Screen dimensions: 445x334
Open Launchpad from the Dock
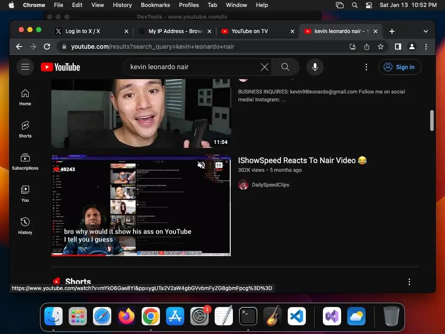[78, 316]
